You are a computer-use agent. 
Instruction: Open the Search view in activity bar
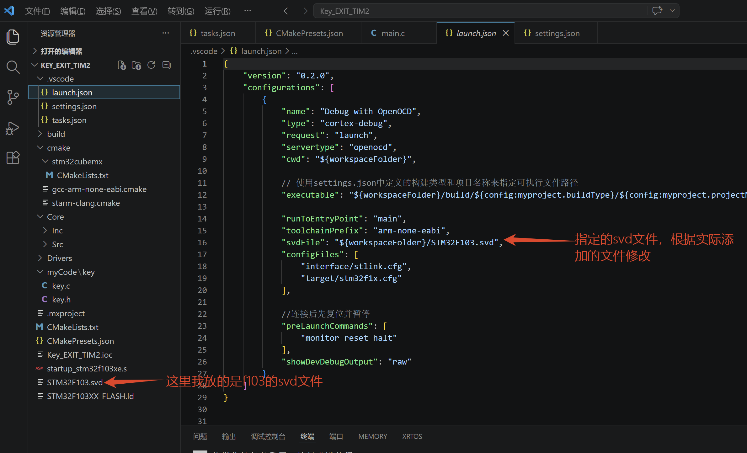click(13, 67)
